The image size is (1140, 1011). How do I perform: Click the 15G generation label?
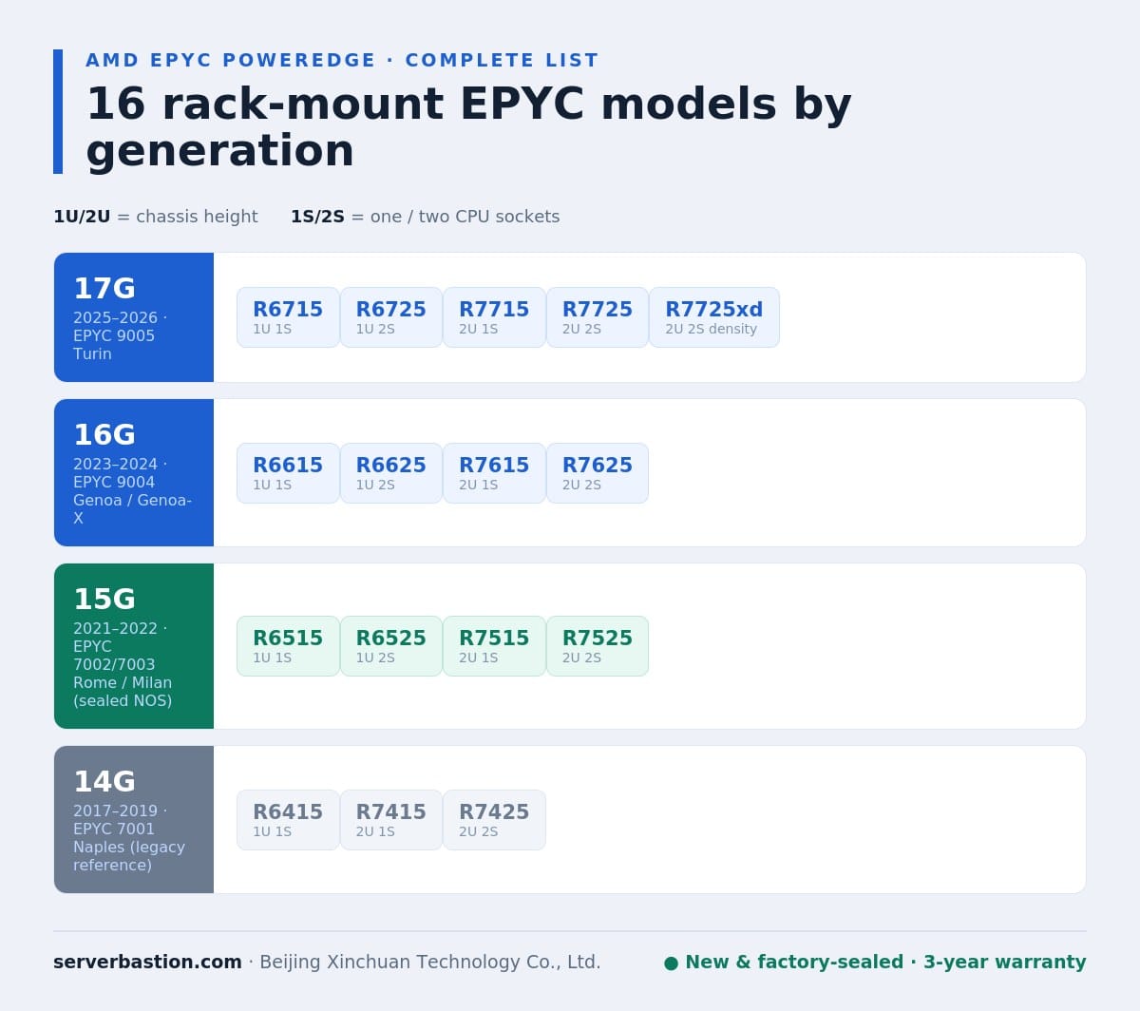[104, 599]
